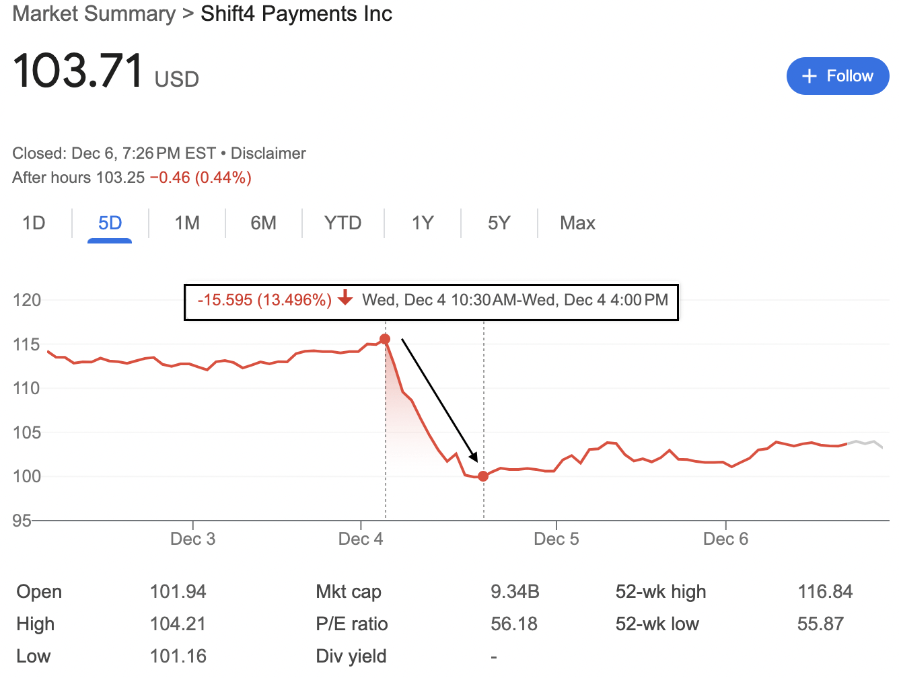This screenshot has width=899, height=678.
Task: View the 6M performance tab
Action: (264, 223)
